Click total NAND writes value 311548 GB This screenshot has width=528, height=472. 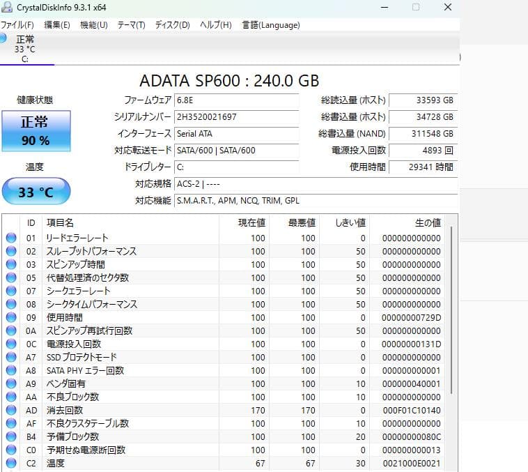[424, 133]
